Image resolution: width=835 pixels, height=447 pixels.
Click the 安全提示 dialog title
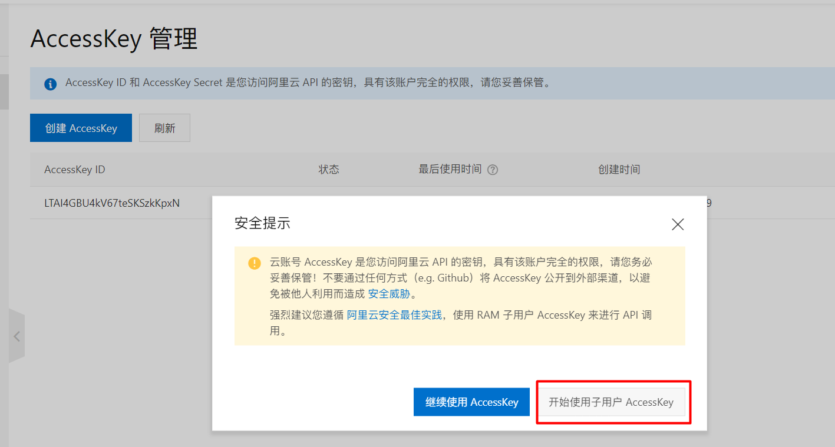262,224
